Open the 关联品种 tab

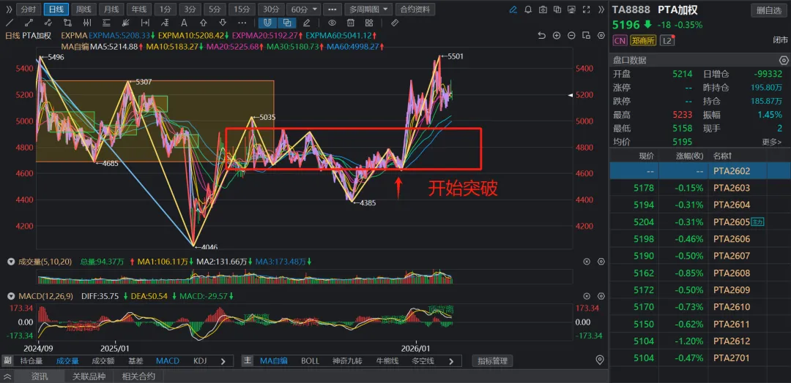point(89,376)
